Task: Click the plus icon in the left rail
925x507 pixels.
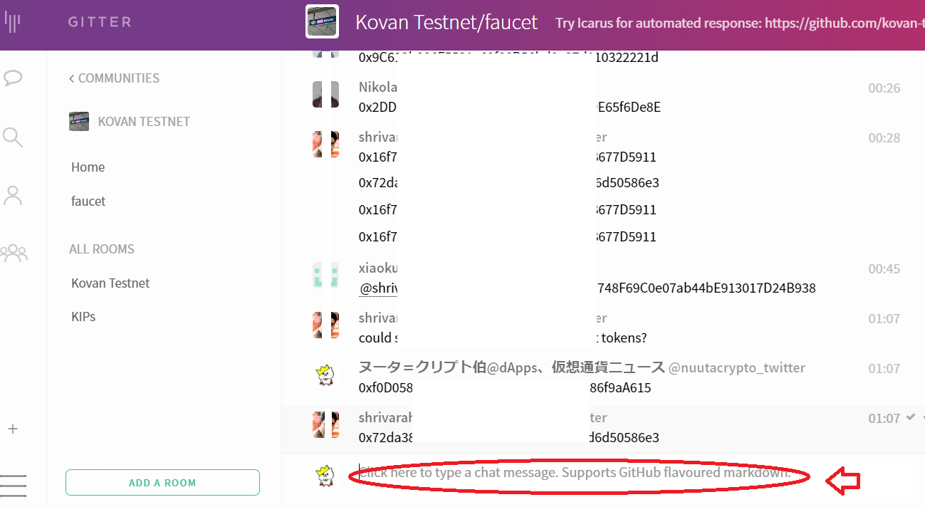Action: pos(12,429)
